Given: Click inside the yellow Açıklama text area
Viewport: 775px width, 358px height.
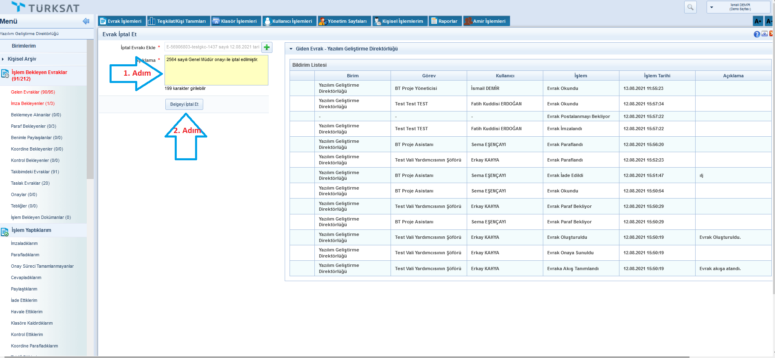Looking at the screenshot, I should pos(216,72).
